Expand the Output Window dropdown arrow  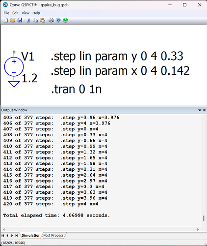(200, 110)
